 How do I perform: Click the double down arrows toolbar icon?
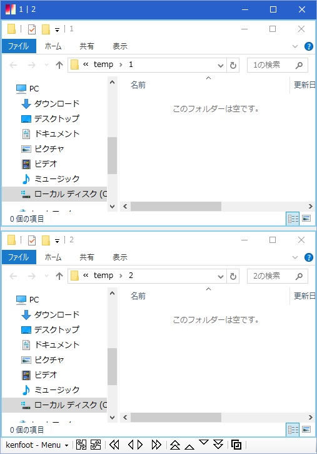218,444
